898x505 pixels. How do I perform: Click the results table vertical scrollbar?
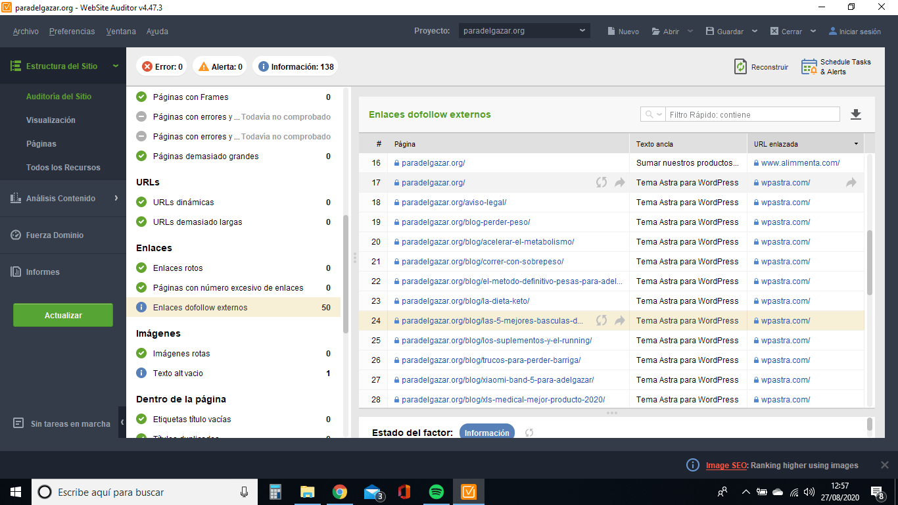coord(870,263)
